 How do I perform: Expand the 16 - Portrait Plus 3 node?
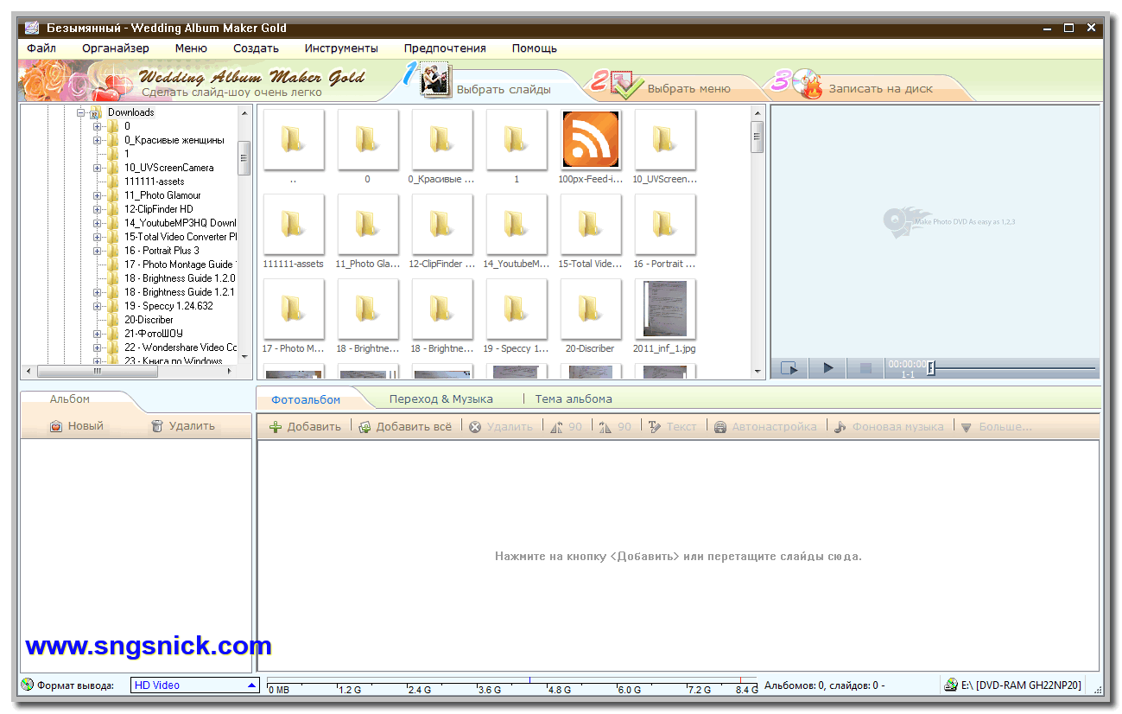(98, 251)
